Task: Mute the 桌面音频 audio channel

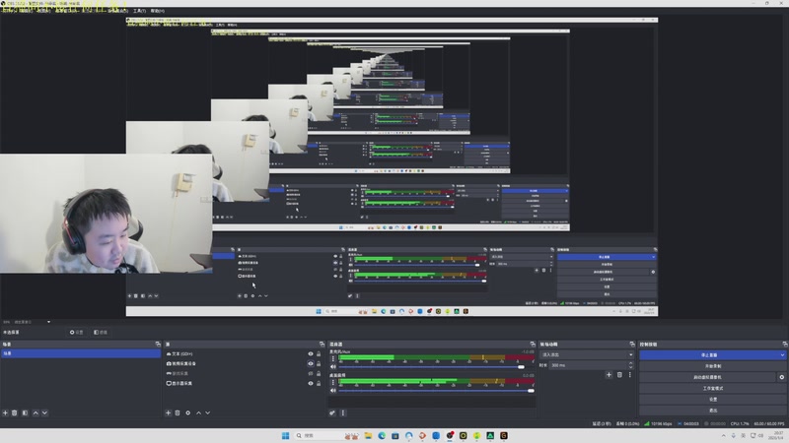Action: click(332, 390)
